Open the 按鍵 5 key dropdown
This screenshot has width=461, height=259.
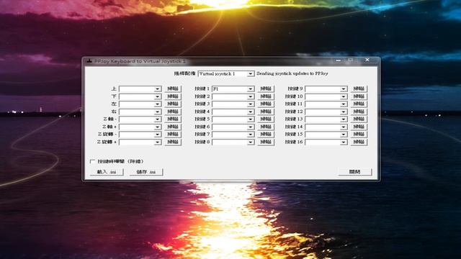[x=233, y=119]
